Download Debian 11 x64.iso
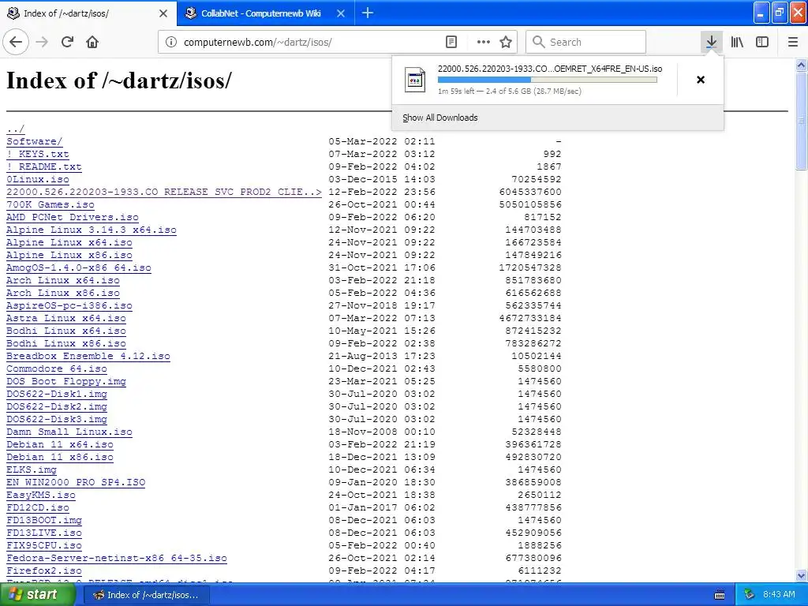Viewport: 808px width, 606px height. 60,444
